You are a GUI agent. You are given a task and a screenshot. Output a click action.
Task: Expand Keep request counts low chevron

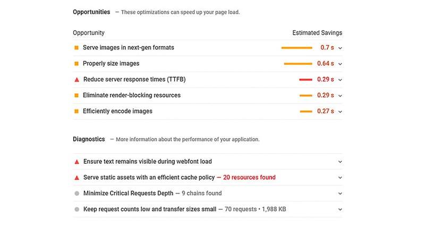click(340, 210)
